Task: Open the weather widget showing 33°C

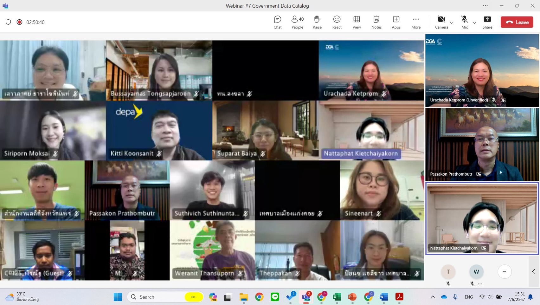Action: point(22,297)
